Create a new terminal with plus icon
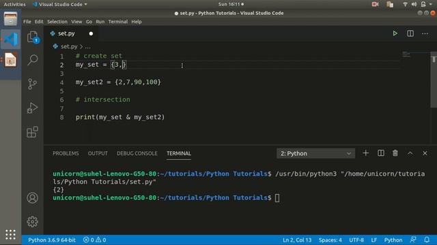437x245 pixels. coord(366,153)
